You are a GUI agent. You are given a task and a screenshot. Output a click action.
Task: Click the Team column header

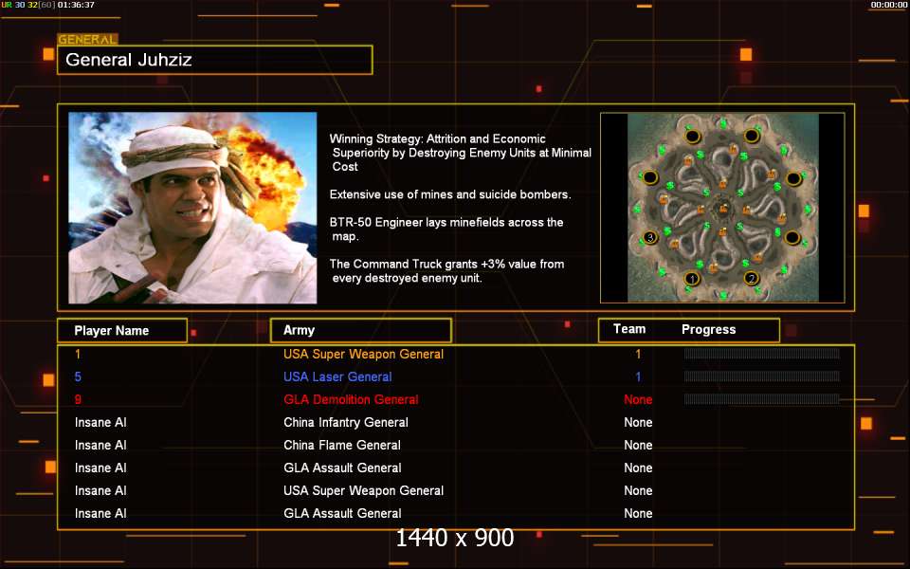coord(629,329)
